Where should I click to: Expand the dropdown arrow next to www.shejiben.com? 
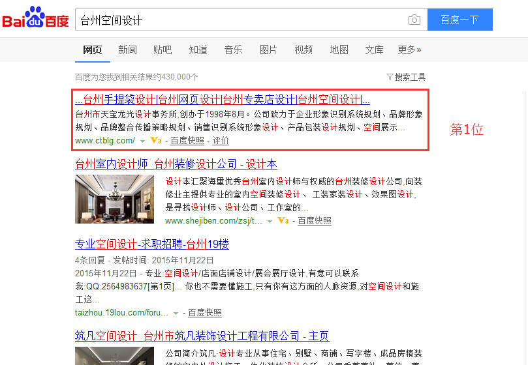pos(270,222)
